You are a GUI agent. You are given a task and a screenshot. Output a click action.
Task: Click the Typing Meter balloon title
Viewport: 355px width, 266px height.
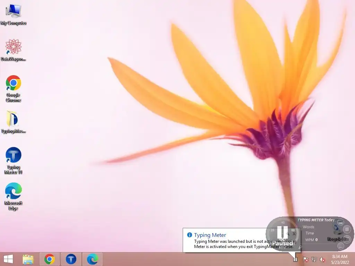tap(210, 235)
